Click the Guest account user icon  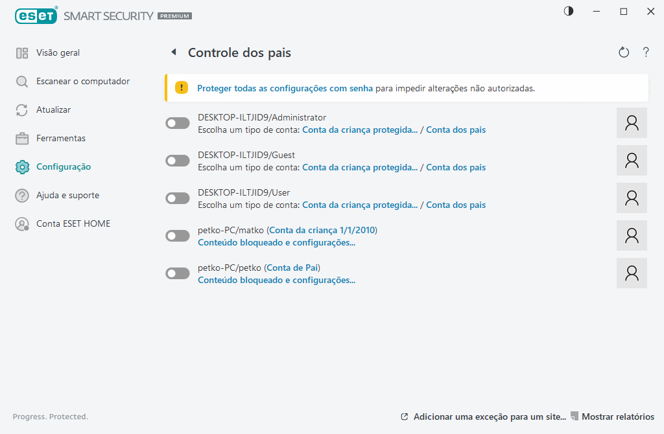[x=632, y=161]
